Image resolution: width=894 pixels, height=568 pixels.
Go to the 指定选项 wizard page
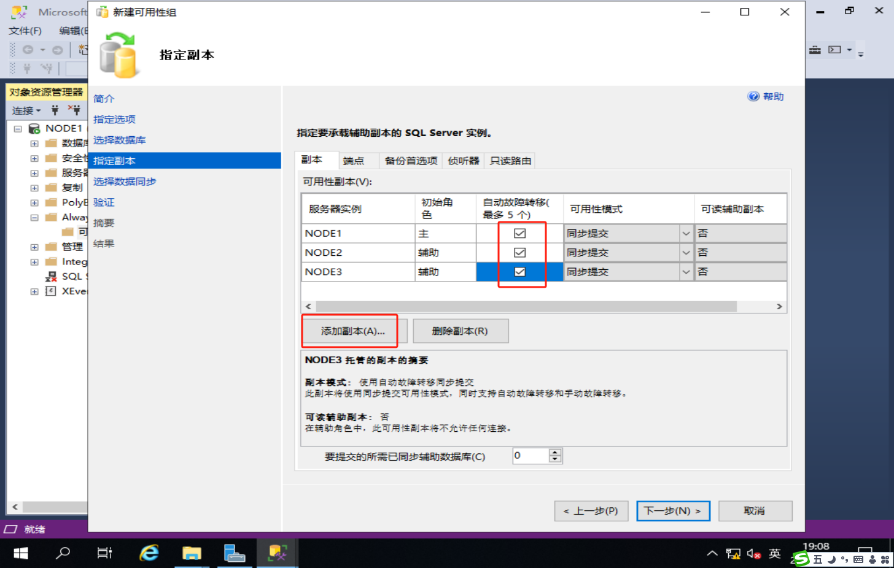point(114,120)
